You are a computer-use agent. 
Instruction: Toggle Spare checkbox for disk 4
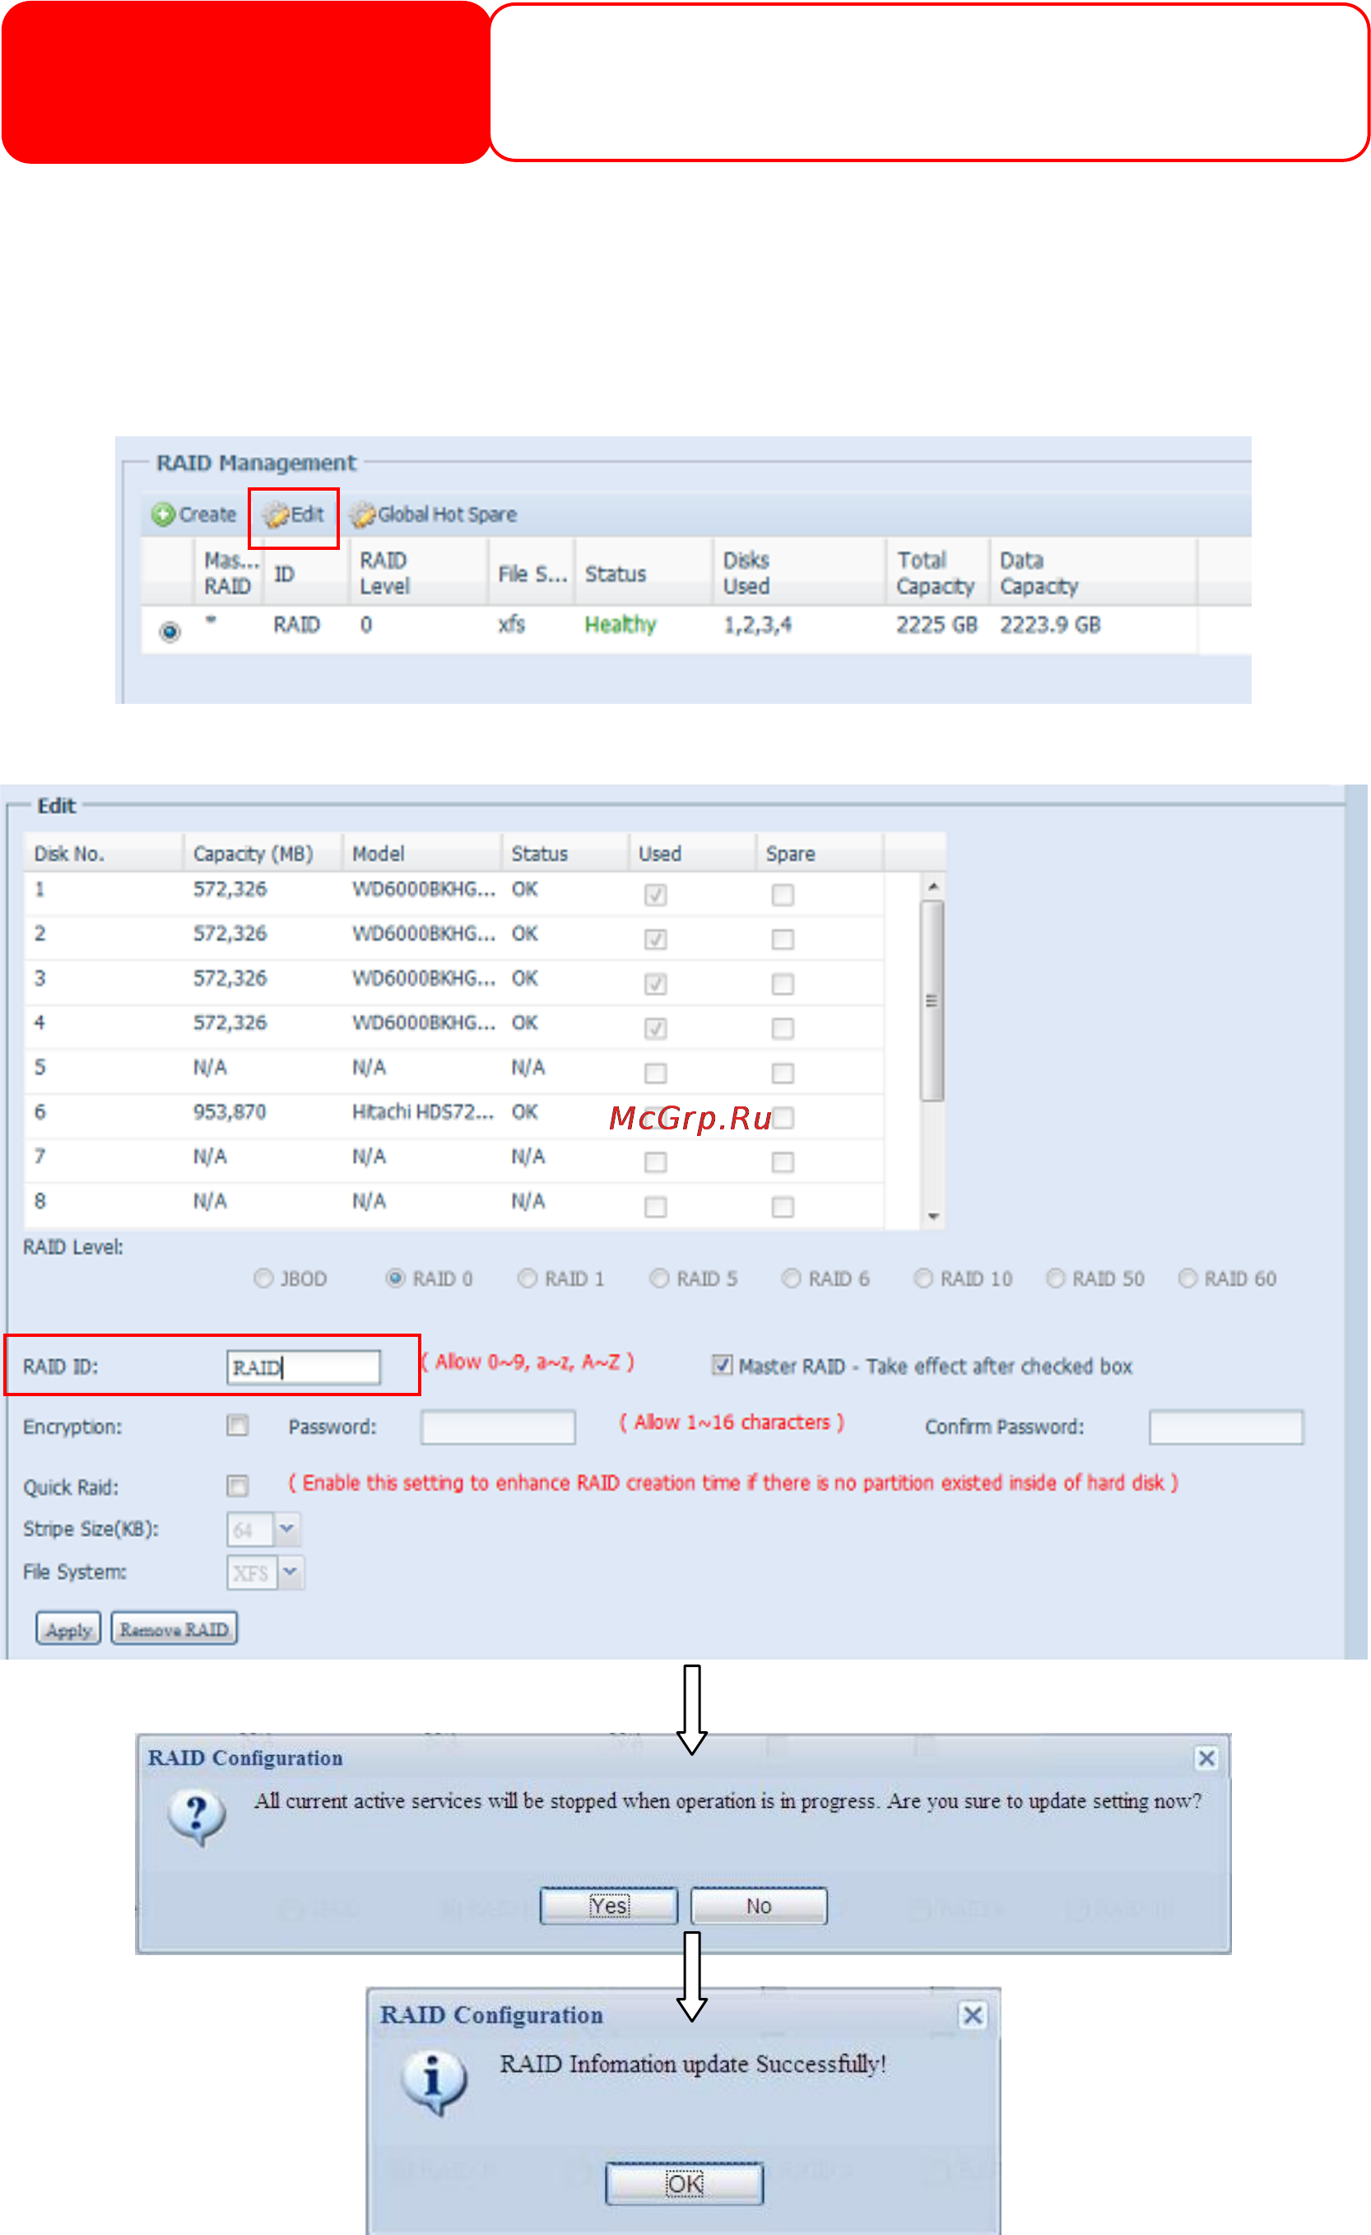[x=783, y=1027]
